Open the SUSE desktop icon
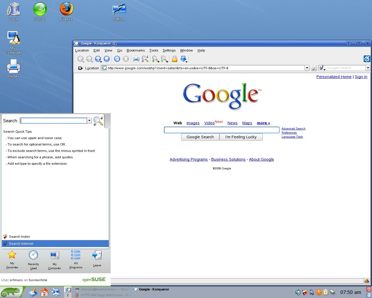 pos(40,12)
